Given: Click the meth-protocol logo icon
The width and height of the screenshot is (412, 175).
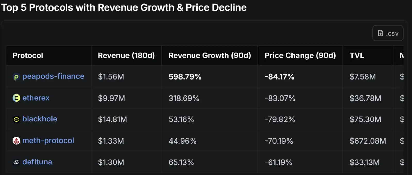Looking at the screenshot, I should [16, 141].
